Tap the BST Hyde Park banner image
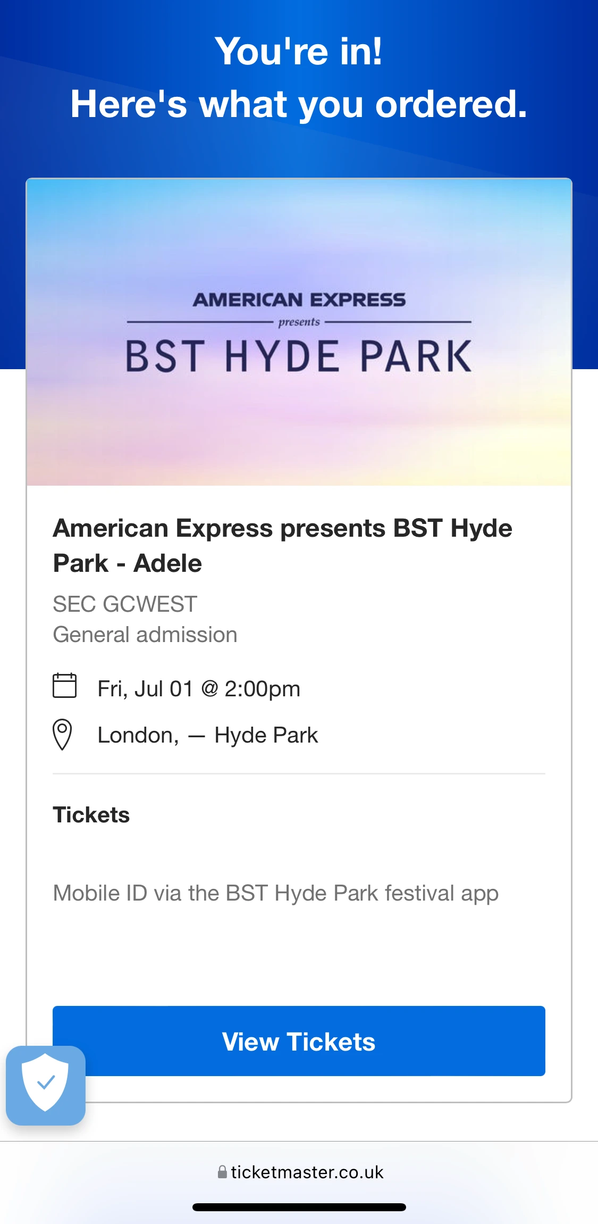Viewport: 598px width, 1224px height. [299, 332]
